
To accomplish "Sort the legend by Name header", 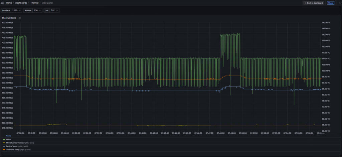I will tap(8, 136).
